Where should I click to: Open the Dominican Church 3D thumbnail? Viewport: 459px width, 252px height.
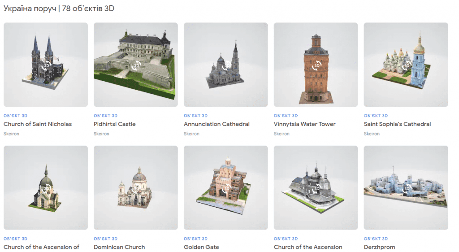(135, 187)
